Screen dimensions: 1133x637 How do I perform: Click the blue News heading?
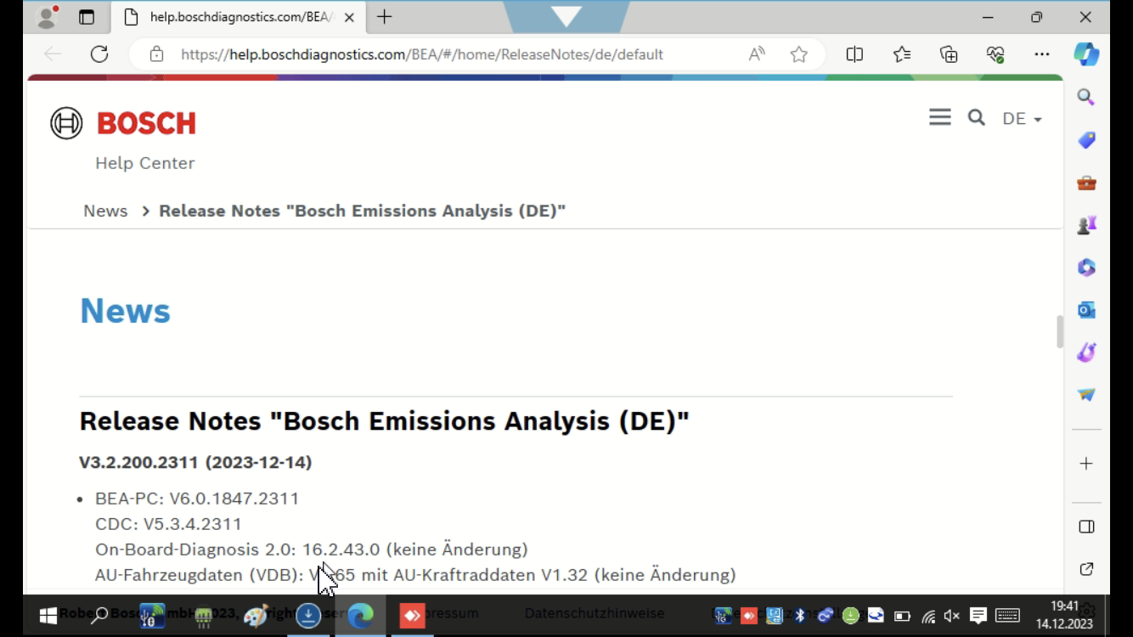[126, 311]
